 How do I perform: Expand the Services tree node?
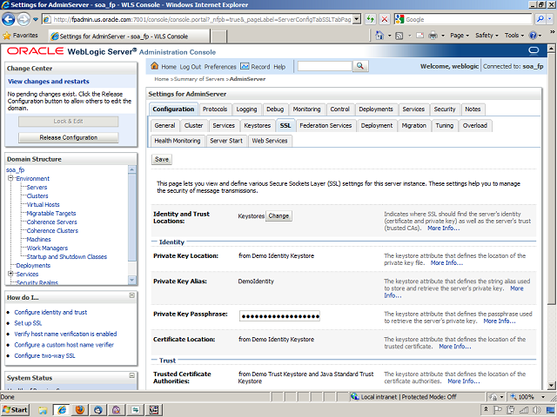coord(10,274)
